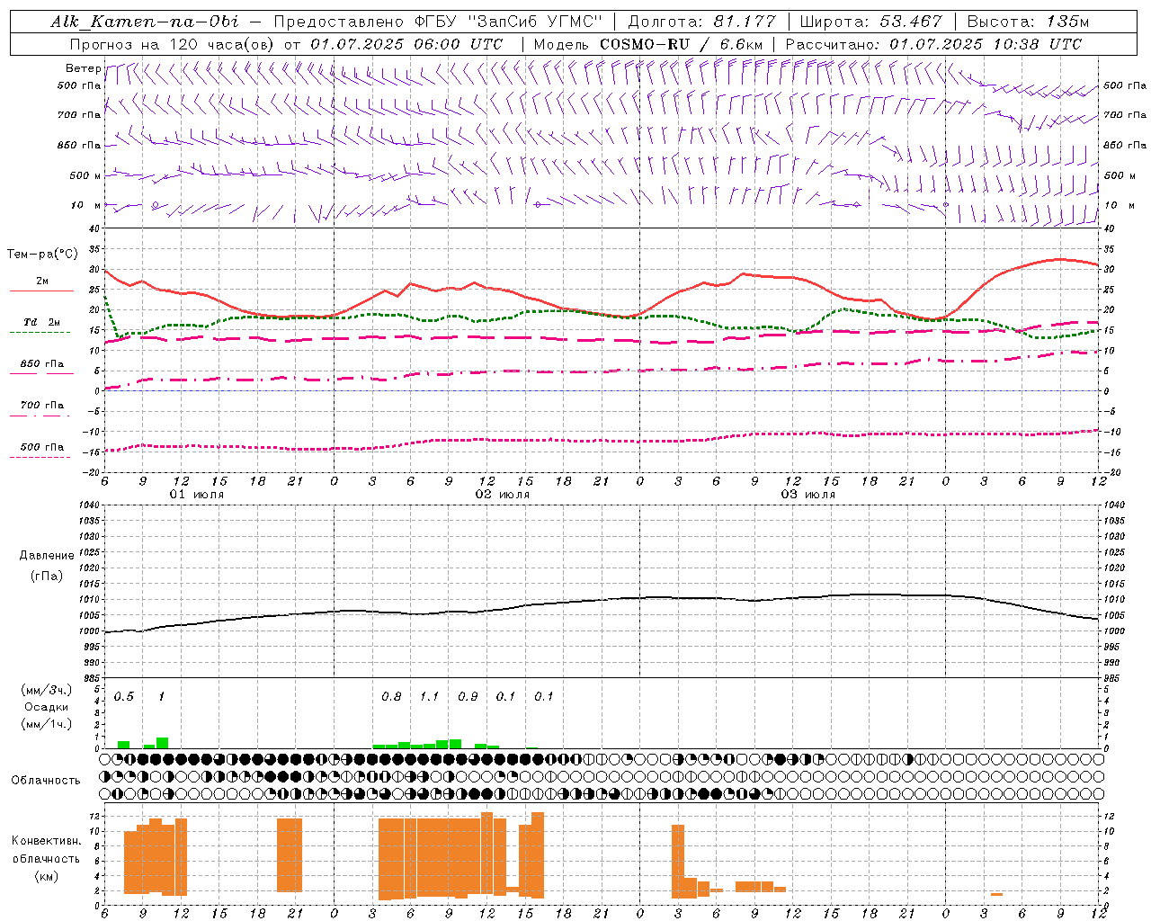Image resolution: width=1151 pixels, height=921 pixels.
Task: Select the 0.8 precipitation amount value
Action: [391, 697]
